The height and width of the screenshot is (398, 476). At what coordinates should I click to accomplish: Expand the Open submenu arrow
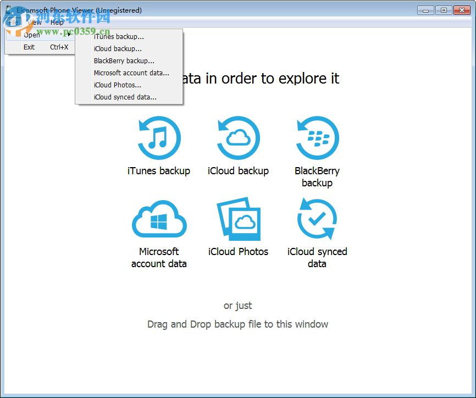[68, 35]
